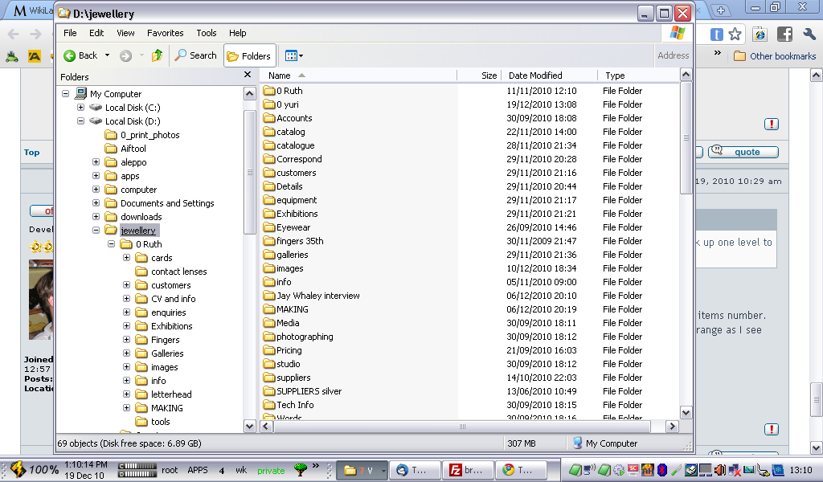
Task: Expand the aleppo folder in tree
Action: coord(96,162)
